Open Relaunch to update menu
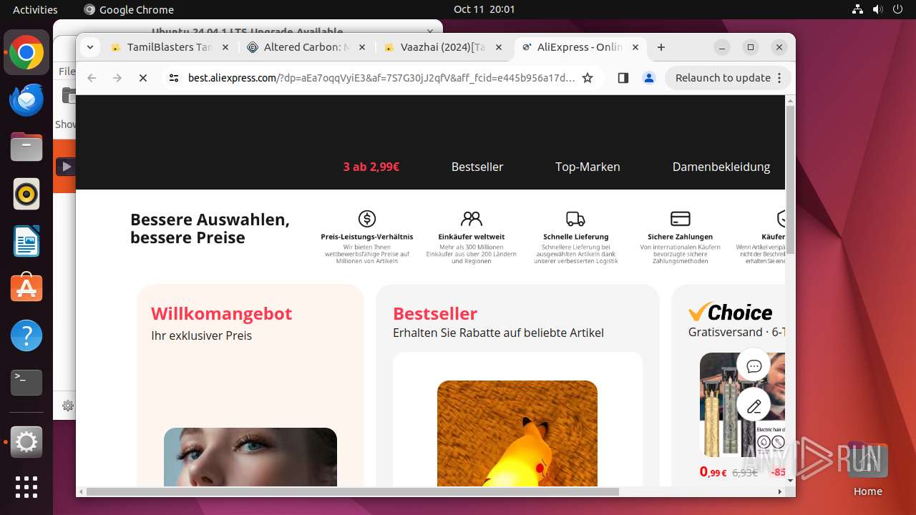 (728, 78)
